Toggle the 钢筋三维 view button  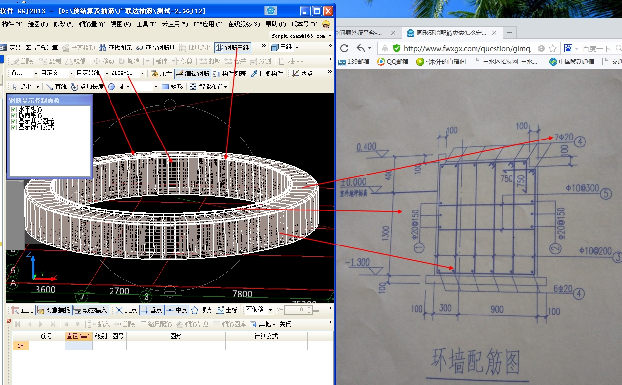[x=233, y=48]
